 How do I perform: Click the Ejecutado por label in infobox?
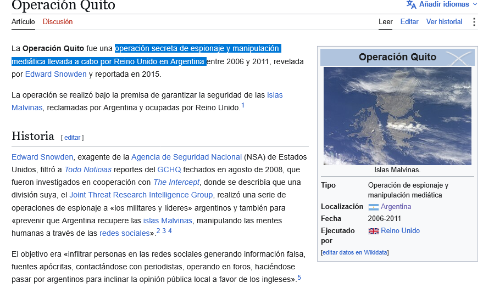337,235
